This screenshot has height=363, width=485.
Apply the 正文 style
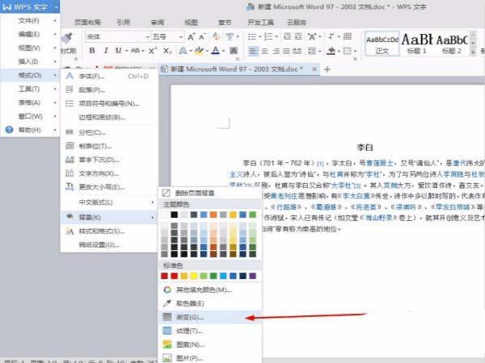[x=382, y=44]
